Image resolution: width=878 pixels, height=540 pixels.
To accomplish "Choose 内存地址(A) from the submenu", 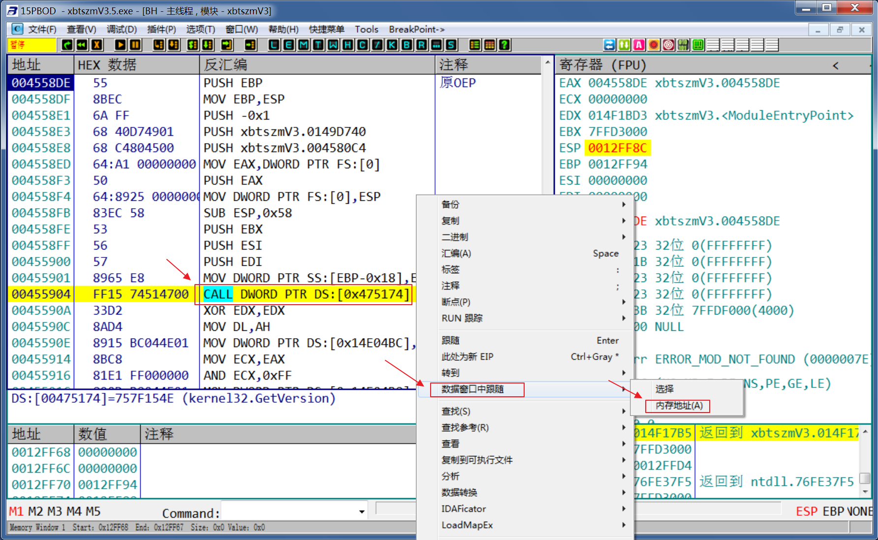I will [679, 406].
